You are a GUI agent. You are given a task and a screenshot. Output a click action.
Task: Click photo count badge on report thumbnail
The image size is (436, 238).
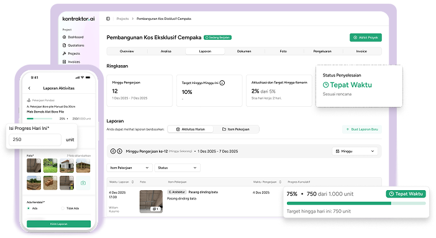click(155, 209)
